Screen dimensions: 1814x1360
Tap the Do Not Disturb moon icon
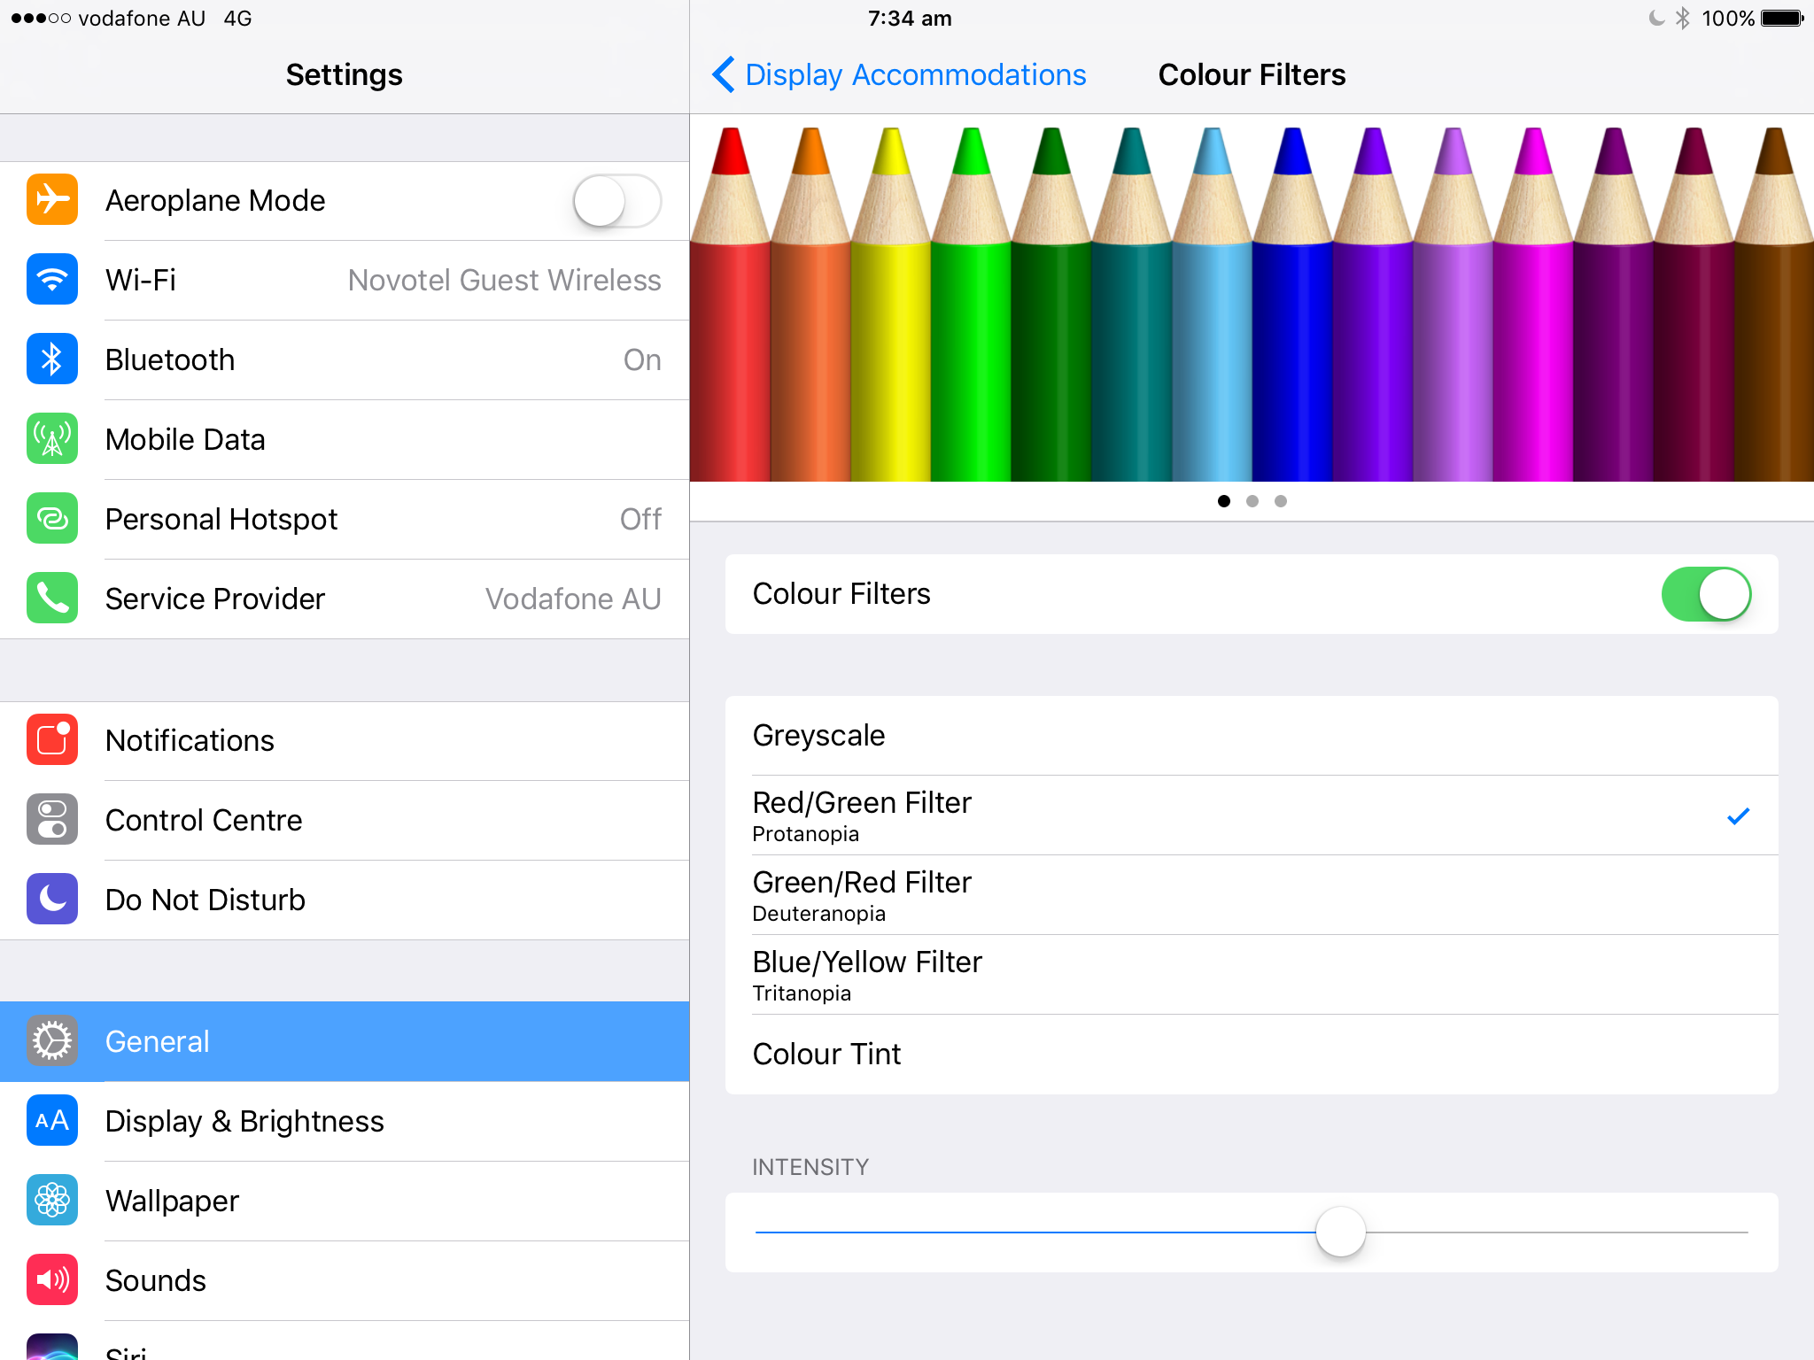pos(52,900)
